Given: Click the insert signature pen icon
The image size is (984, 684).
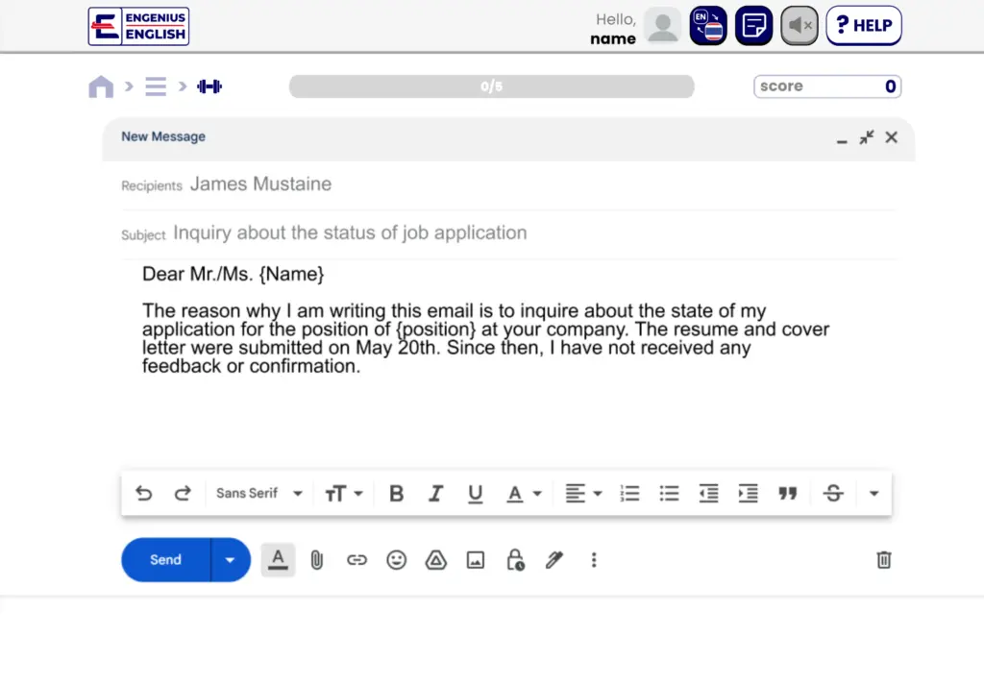Looking at the screenshot, I should pos(553,560).
